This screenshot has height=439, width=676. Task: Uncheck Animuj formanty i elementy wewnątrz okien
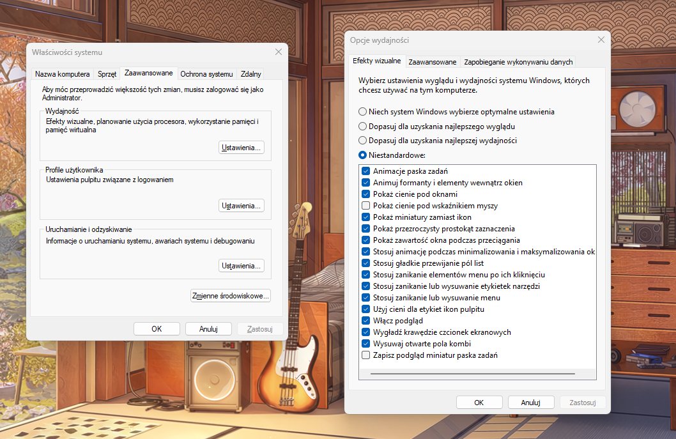(365, 183)
